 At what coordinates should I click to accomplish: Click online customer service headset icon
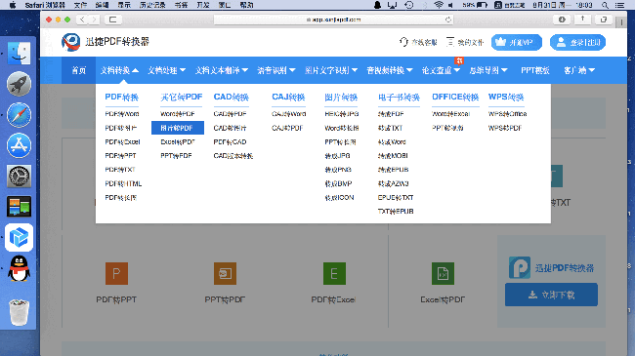tap(403, 42)
